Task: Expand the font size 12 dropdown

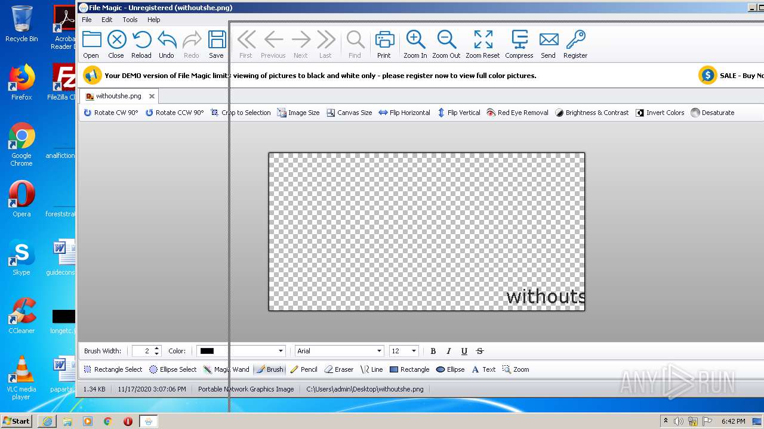Action: click(414, 351)
